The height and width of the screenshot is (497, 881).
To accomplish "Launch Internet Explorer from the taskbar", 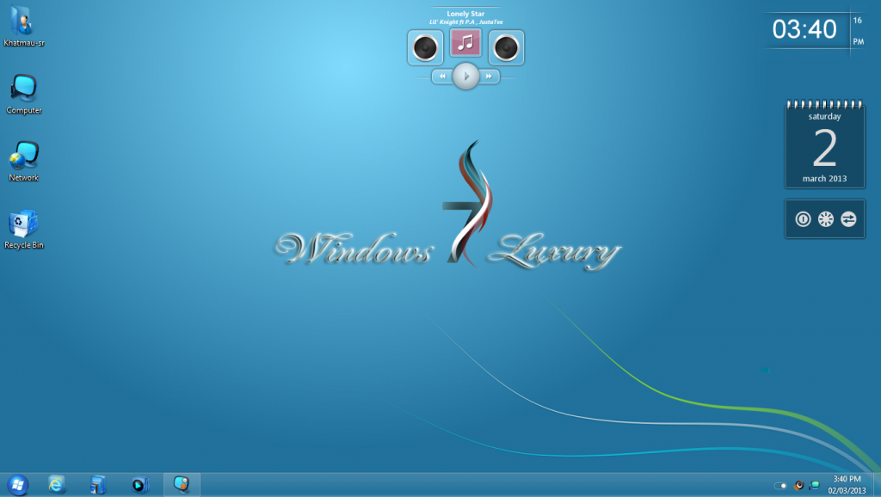I will pos(58,484).
